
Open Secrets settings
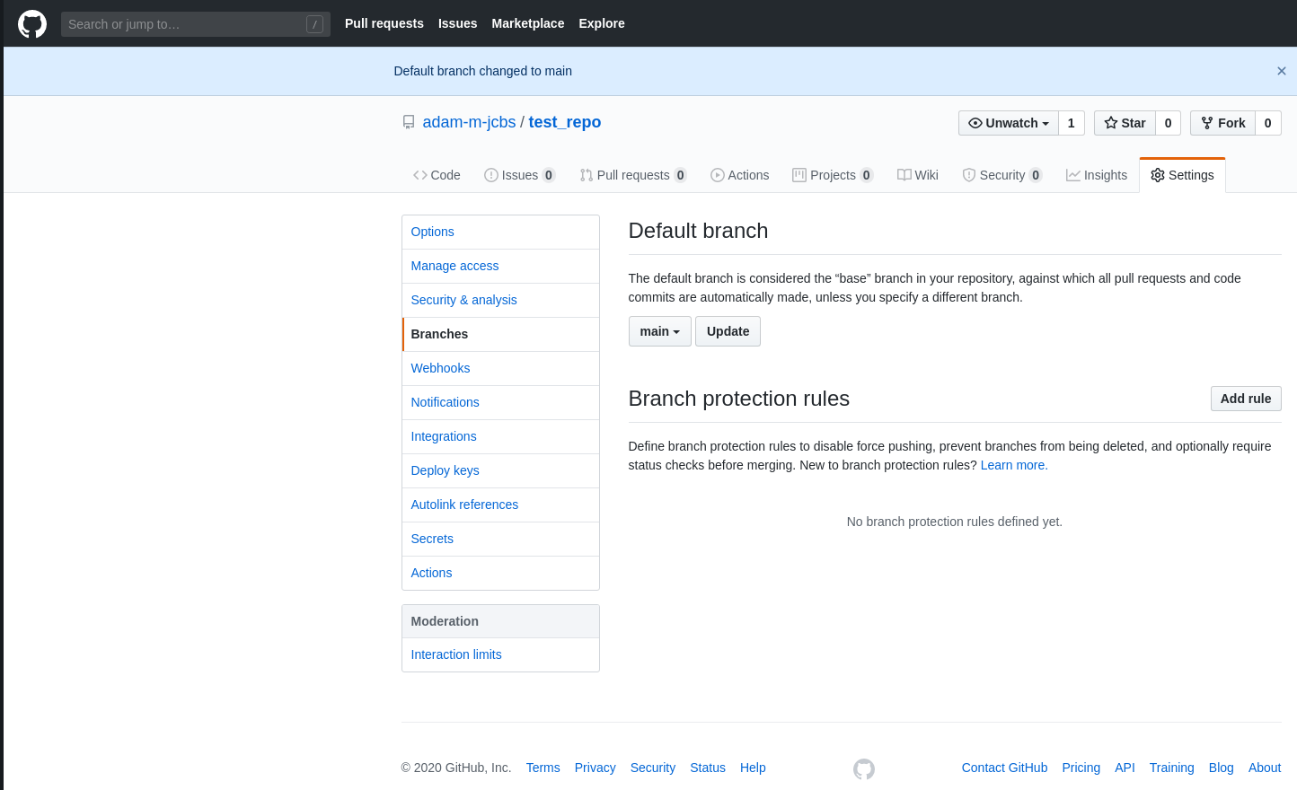coord(500,539)
